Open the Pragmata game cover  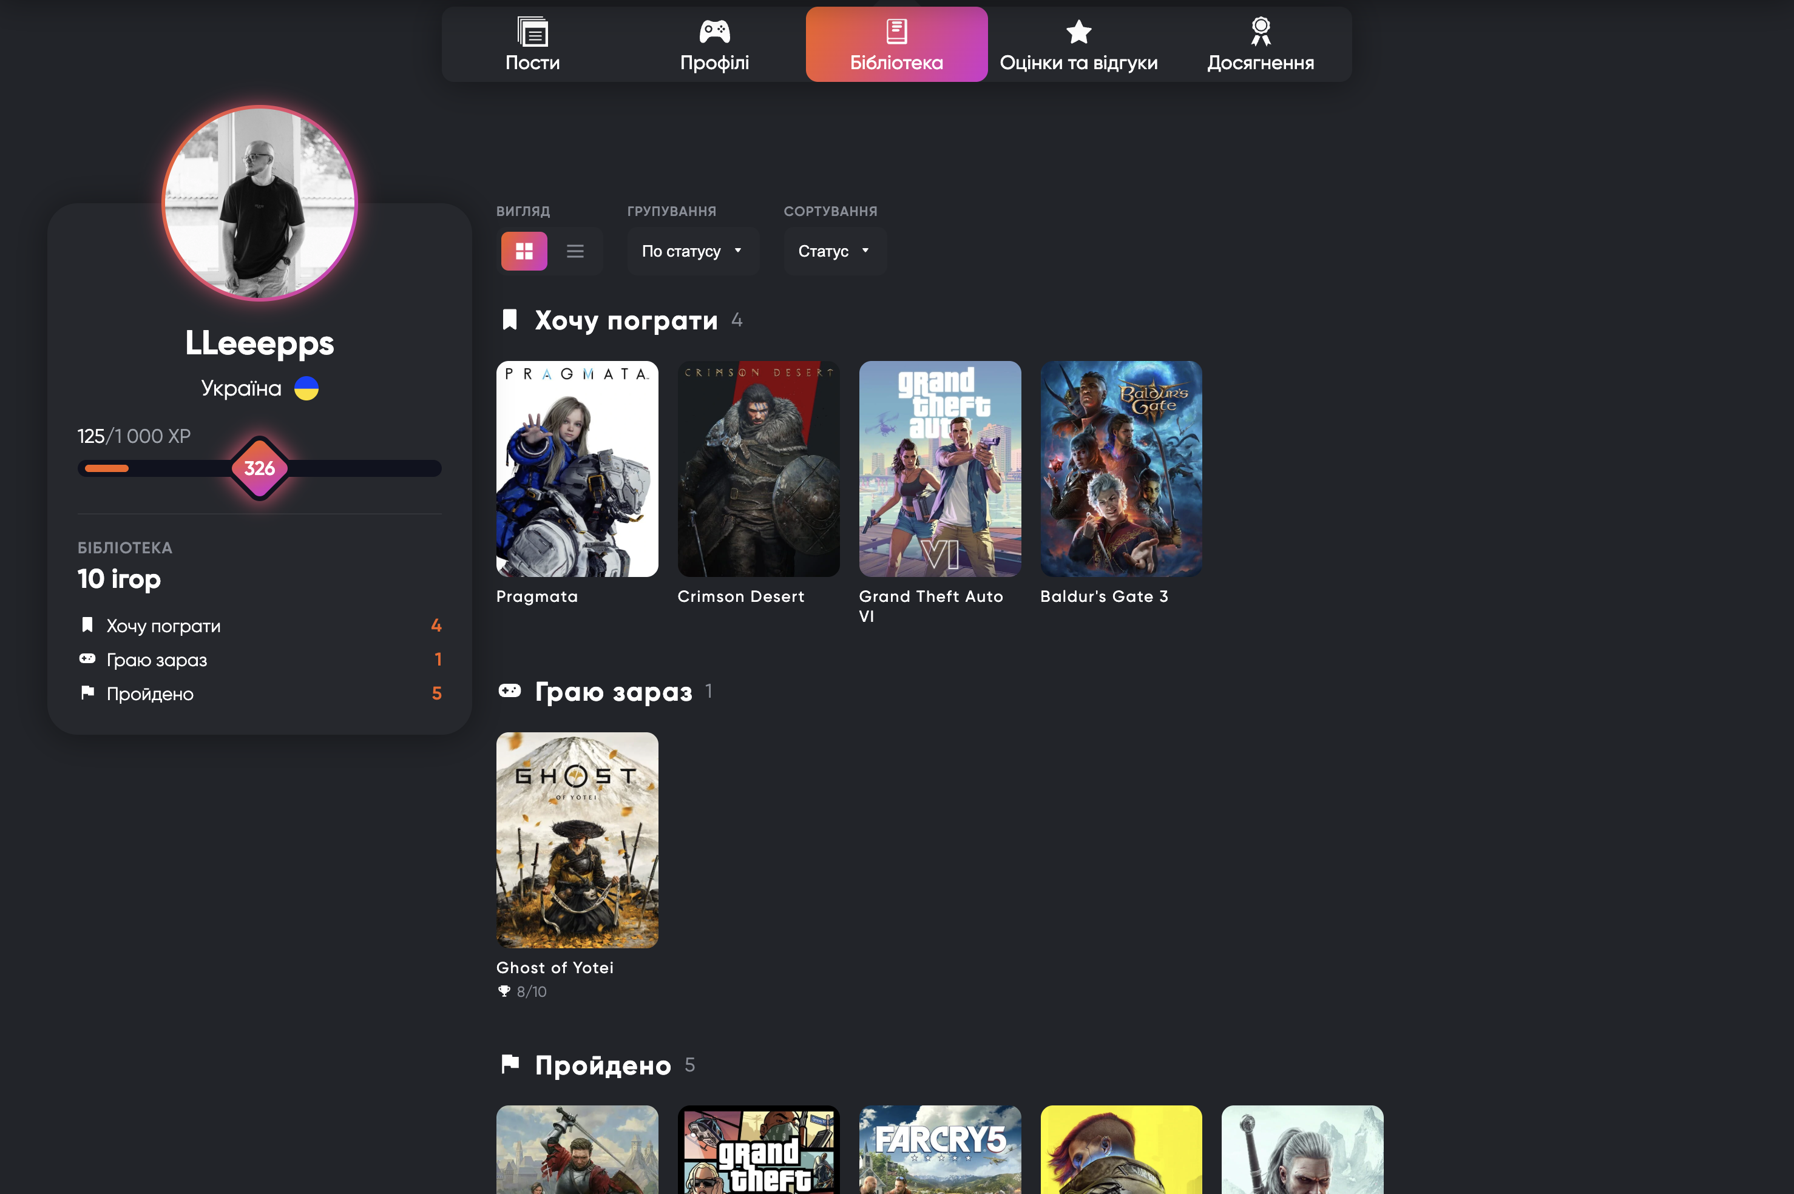click(x=577, y=468)
